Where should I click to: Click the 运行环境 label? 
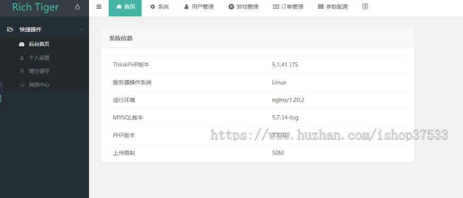pos(123,100)
